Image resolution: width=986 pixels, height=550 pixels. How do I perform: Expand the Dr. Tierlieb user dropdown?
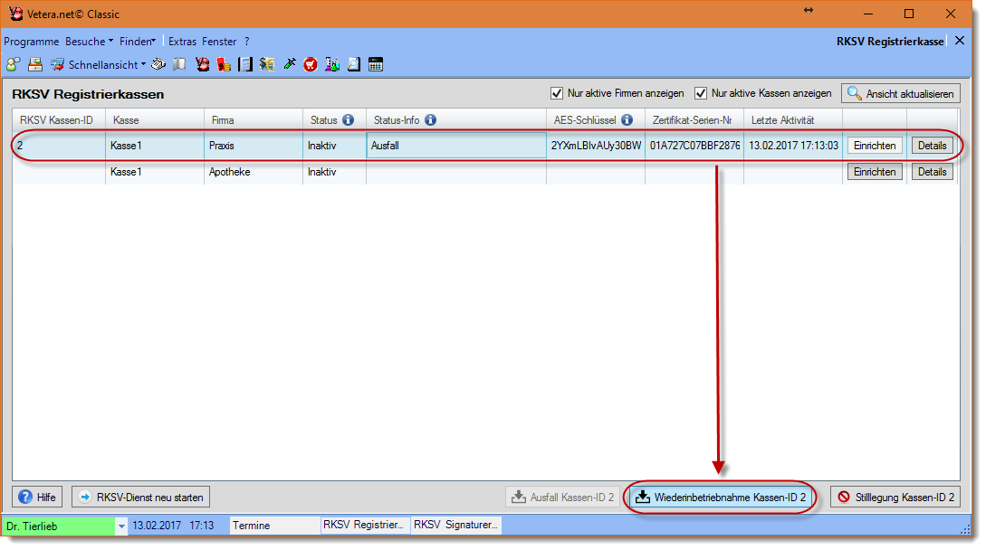(121, 526)
